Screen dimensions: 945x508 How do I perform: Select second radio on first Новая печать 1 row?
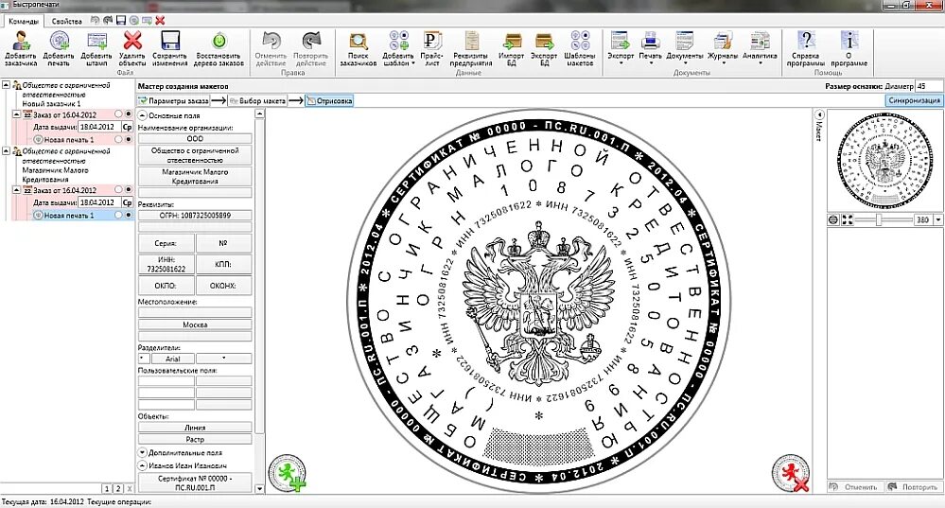128,139
